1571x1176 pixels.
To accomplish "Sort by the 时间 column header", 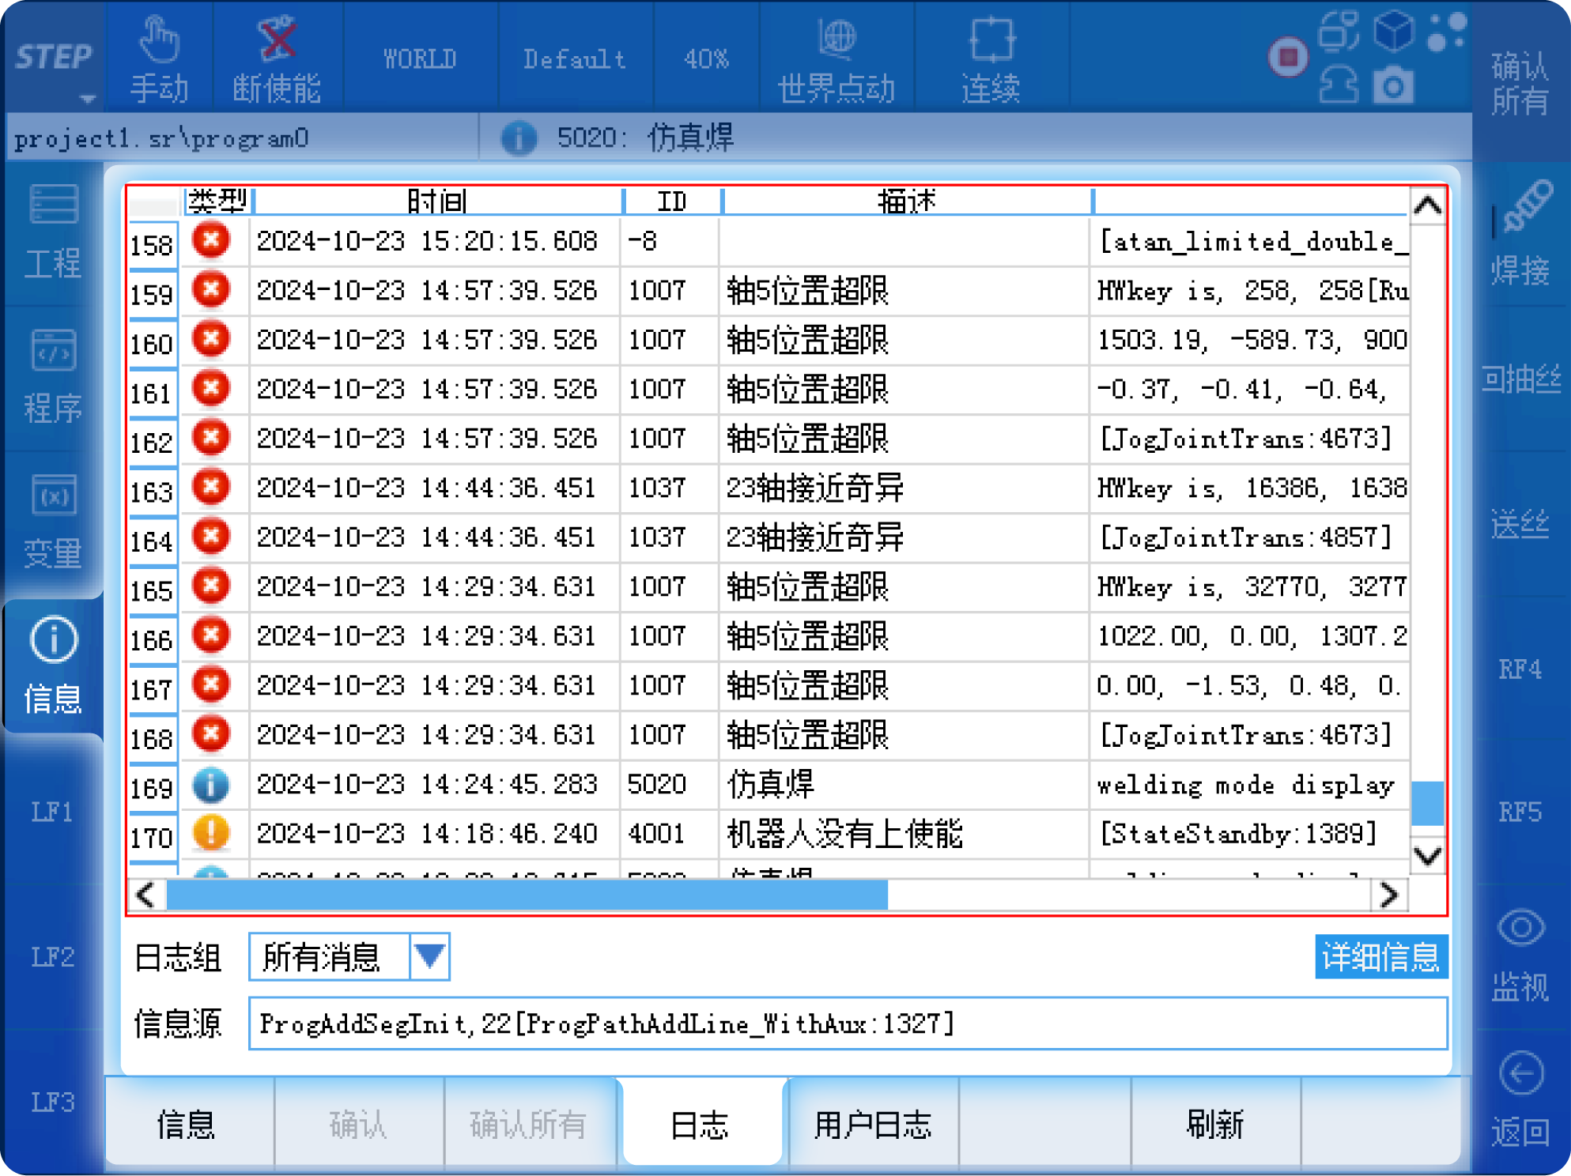I will coord(437,201).
